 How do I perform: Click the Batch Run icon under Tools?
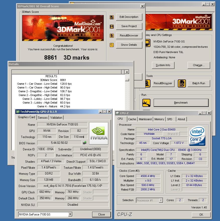(182, 83)
